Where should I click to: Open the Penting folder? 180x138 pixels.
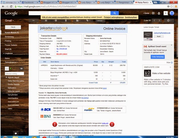pyautogui.click(x=8, y=41)
